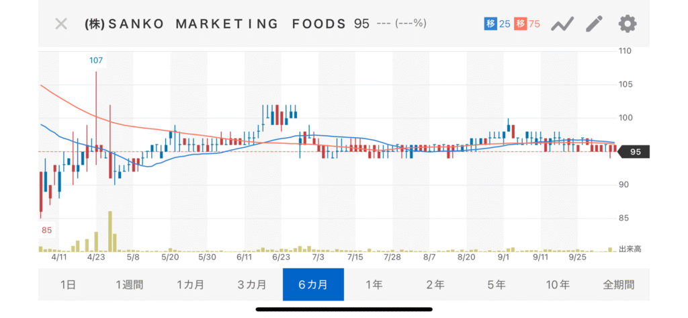Choose the 1カ月 time range
The image size is (688, 318).
(x=190, y=284)
